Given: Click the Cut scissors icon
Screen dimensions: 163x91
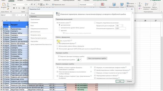Looking at the screenshot, I should [8, 4].
